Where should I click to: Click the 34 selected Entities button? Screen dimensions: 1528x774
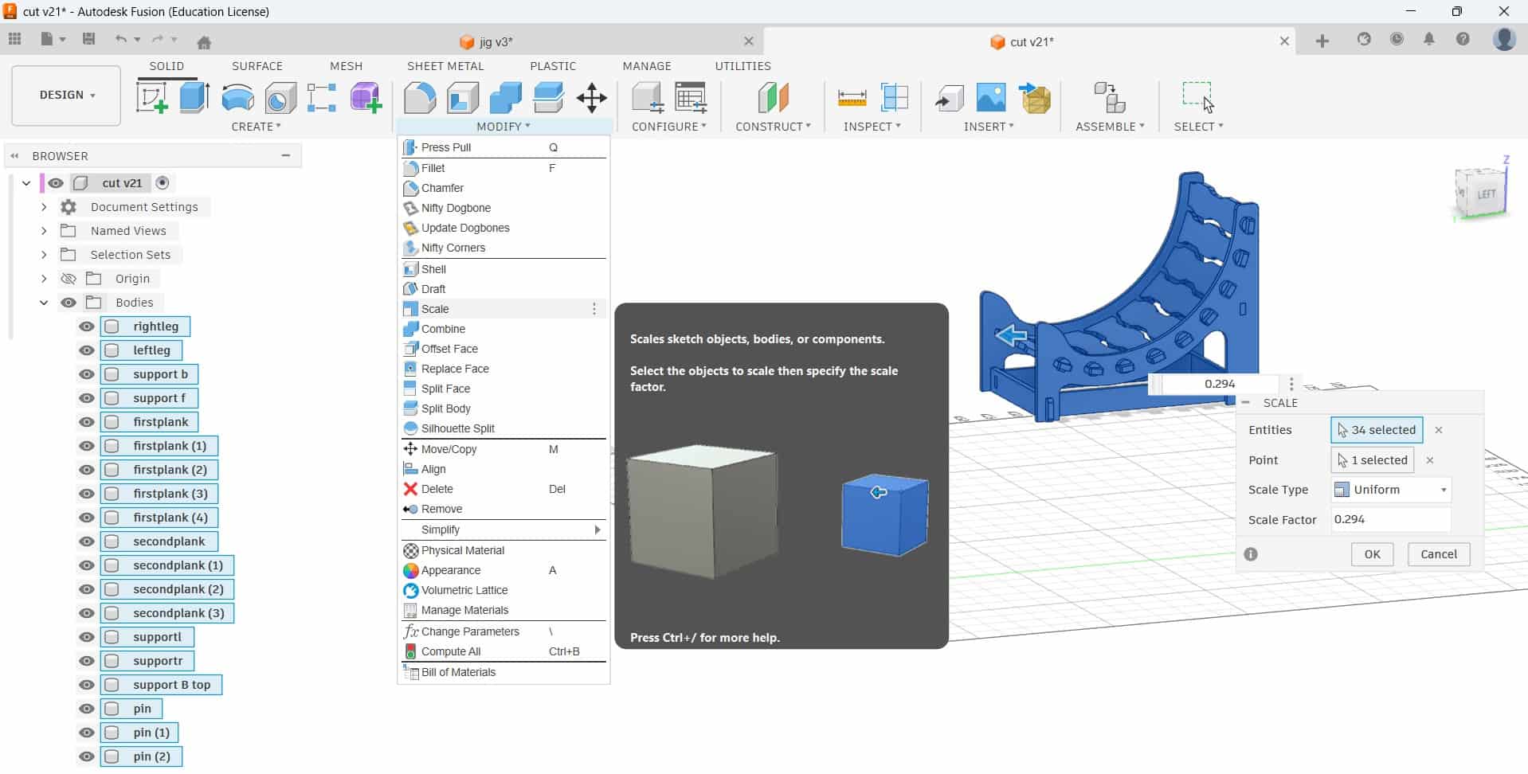point(1377,430)
